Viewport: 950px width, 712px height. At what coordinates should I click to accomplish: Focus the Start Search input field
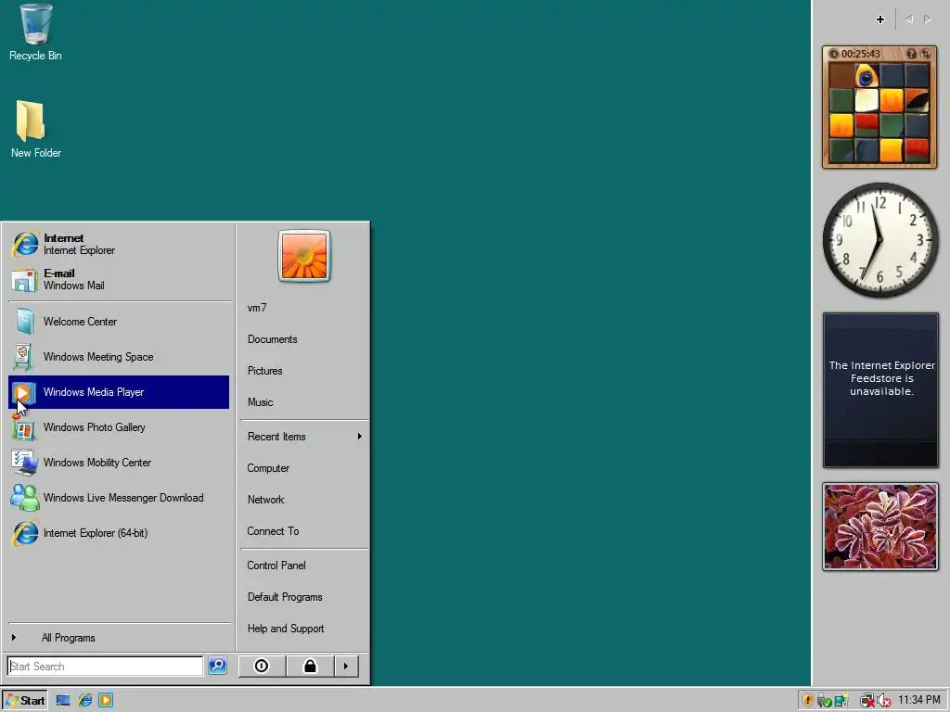(106, 666)
